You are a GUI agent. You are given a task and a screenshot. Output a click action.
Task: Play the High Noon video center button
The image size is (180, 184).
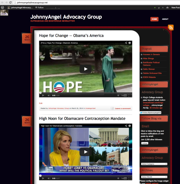[x=86, y=152]
